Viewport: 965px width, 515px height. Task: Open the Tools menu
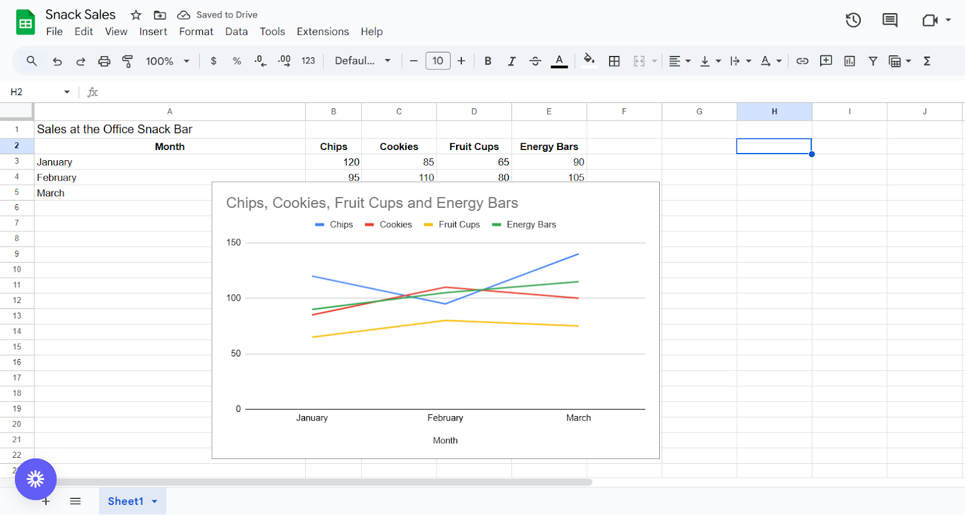coord(273,31)
